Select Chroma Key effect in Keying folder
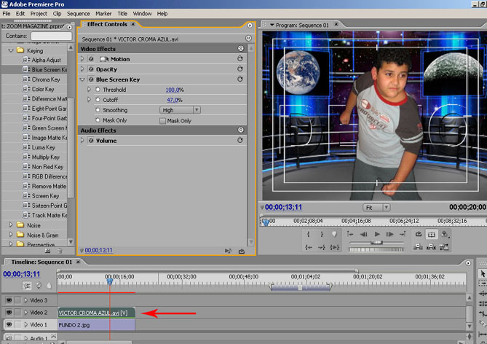Image resolution: width=487 pixels, height=344 pixels. click(45, 79)
